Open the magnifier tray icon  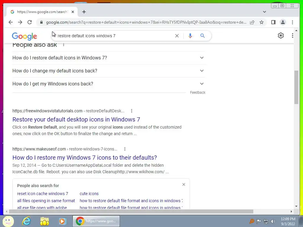[252, 221]
